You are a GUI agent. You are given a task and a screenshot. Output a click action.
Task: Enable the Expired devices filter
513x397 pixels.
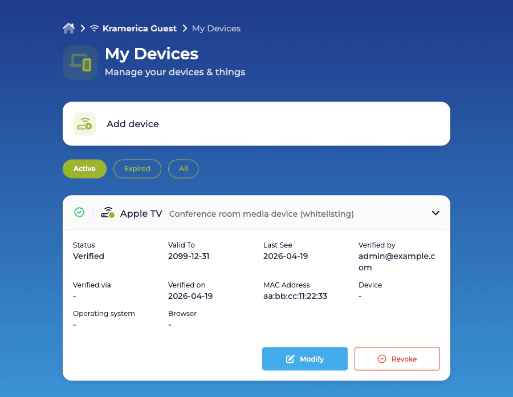click(137, 168)
